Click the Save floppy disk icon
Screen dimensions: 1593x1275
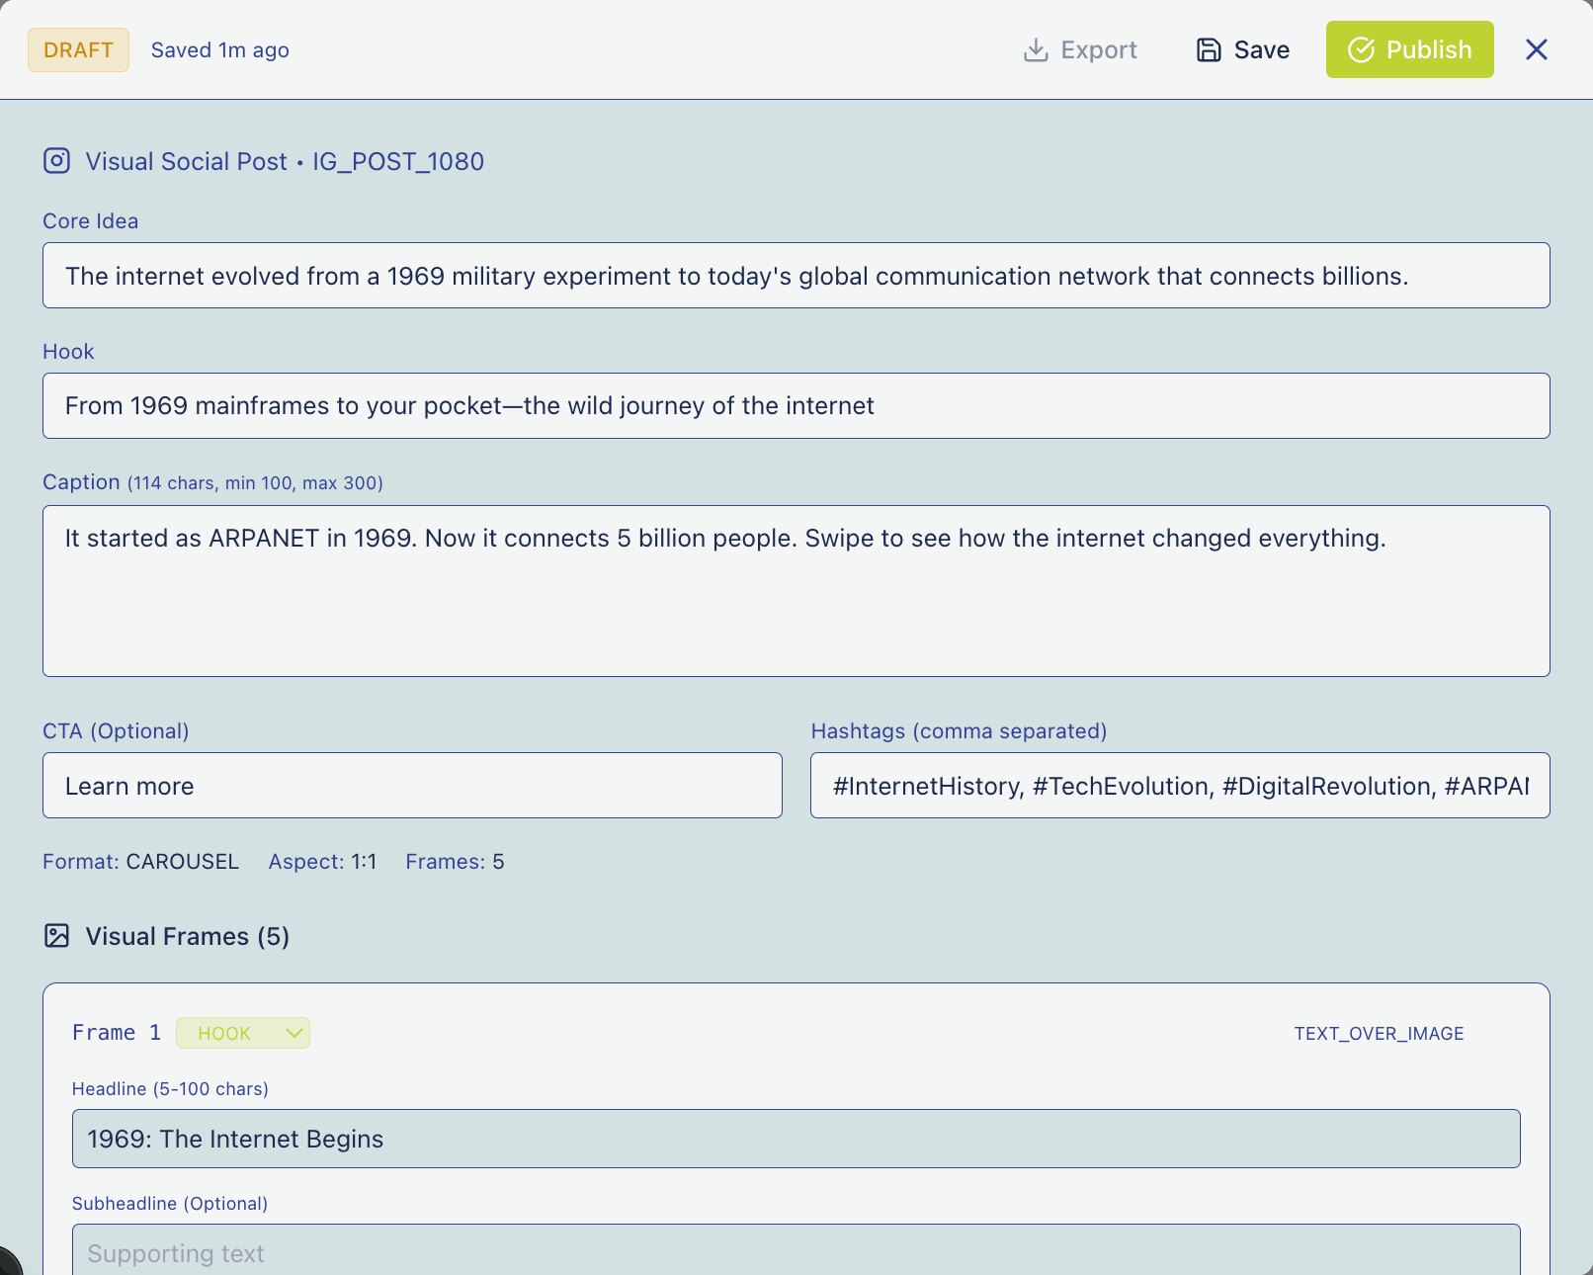coord(1208,50)
